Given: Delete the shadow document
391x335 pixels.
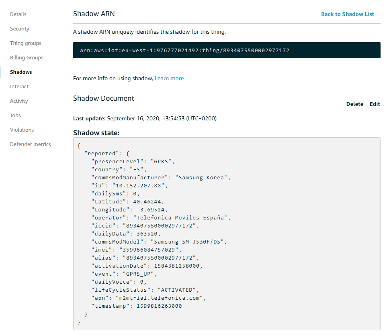Looking at the screenshot, I should click(354, 104).
